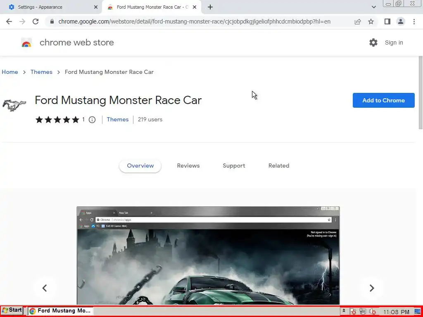Click the flag notification tray icon
The image size is (423, 317).
coord(353,312)
